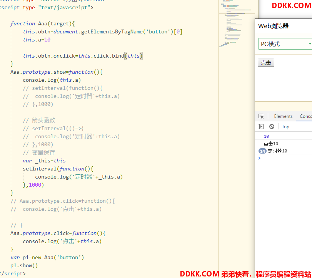Click the comment '// 箭头函数'
The width and height of the screenshot is (312, 278).
pos(39,120)
